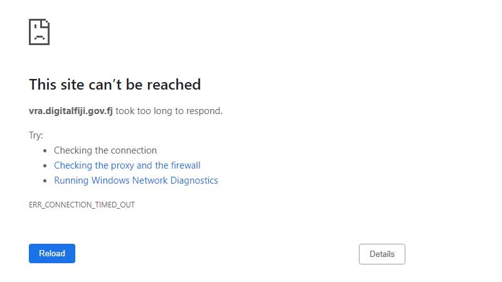Click the frowning mouth on the page icon
This screenshot has width=502, height=282.
pyautogui.click(x=38, y=37)
